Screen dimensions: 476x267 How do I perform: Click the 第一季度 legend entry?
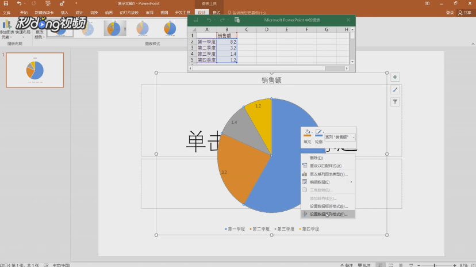click(235, 229)
